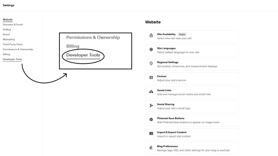Click the Favicon browser window icon
278x156 pixels.
(x=151, y=77)
